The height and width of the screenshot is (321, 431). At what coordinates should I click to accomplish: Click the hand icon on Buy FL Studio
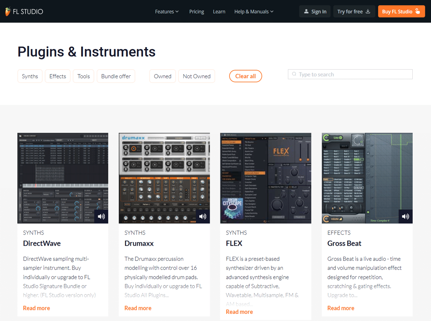coord(417,11)
